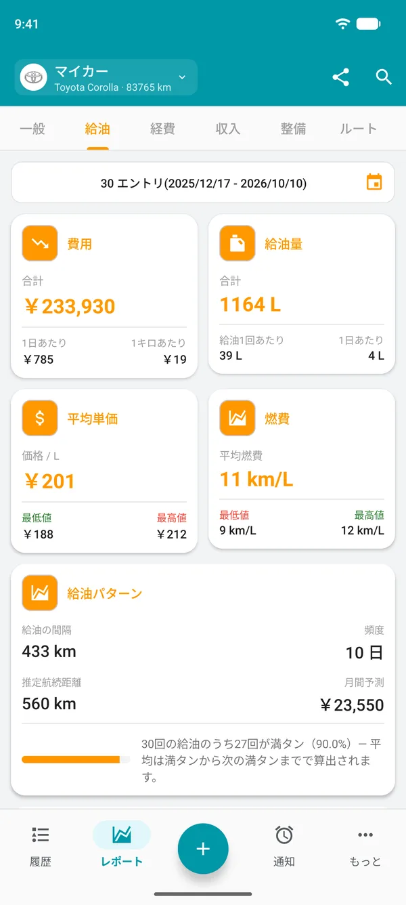Tap per-fill-up value 39 L
The image size is (406, 905).
(x=231, y=356)
